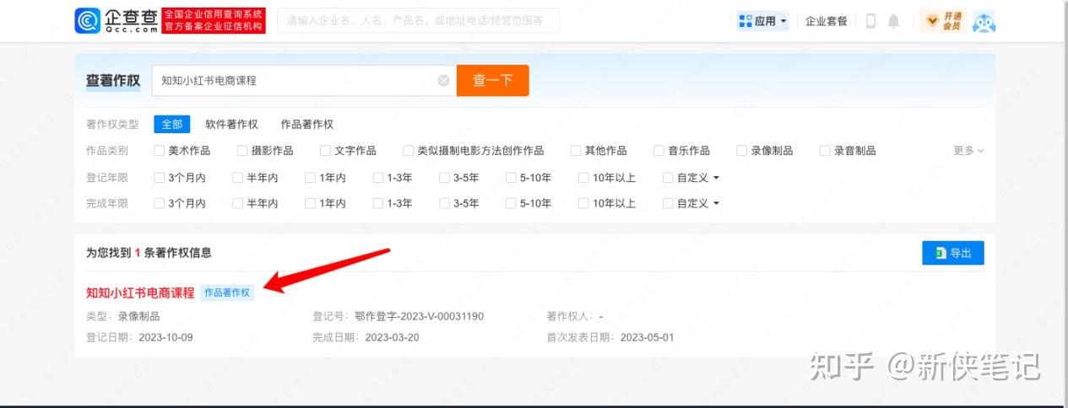
Task: Check 完成年限 10年以上
Action: tap(583, 203)
